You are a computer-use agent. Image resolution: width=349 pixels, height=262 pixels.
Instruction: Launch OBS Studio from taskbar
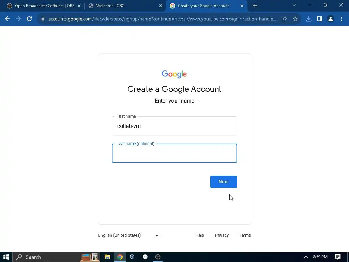click(x=158, y=257)
